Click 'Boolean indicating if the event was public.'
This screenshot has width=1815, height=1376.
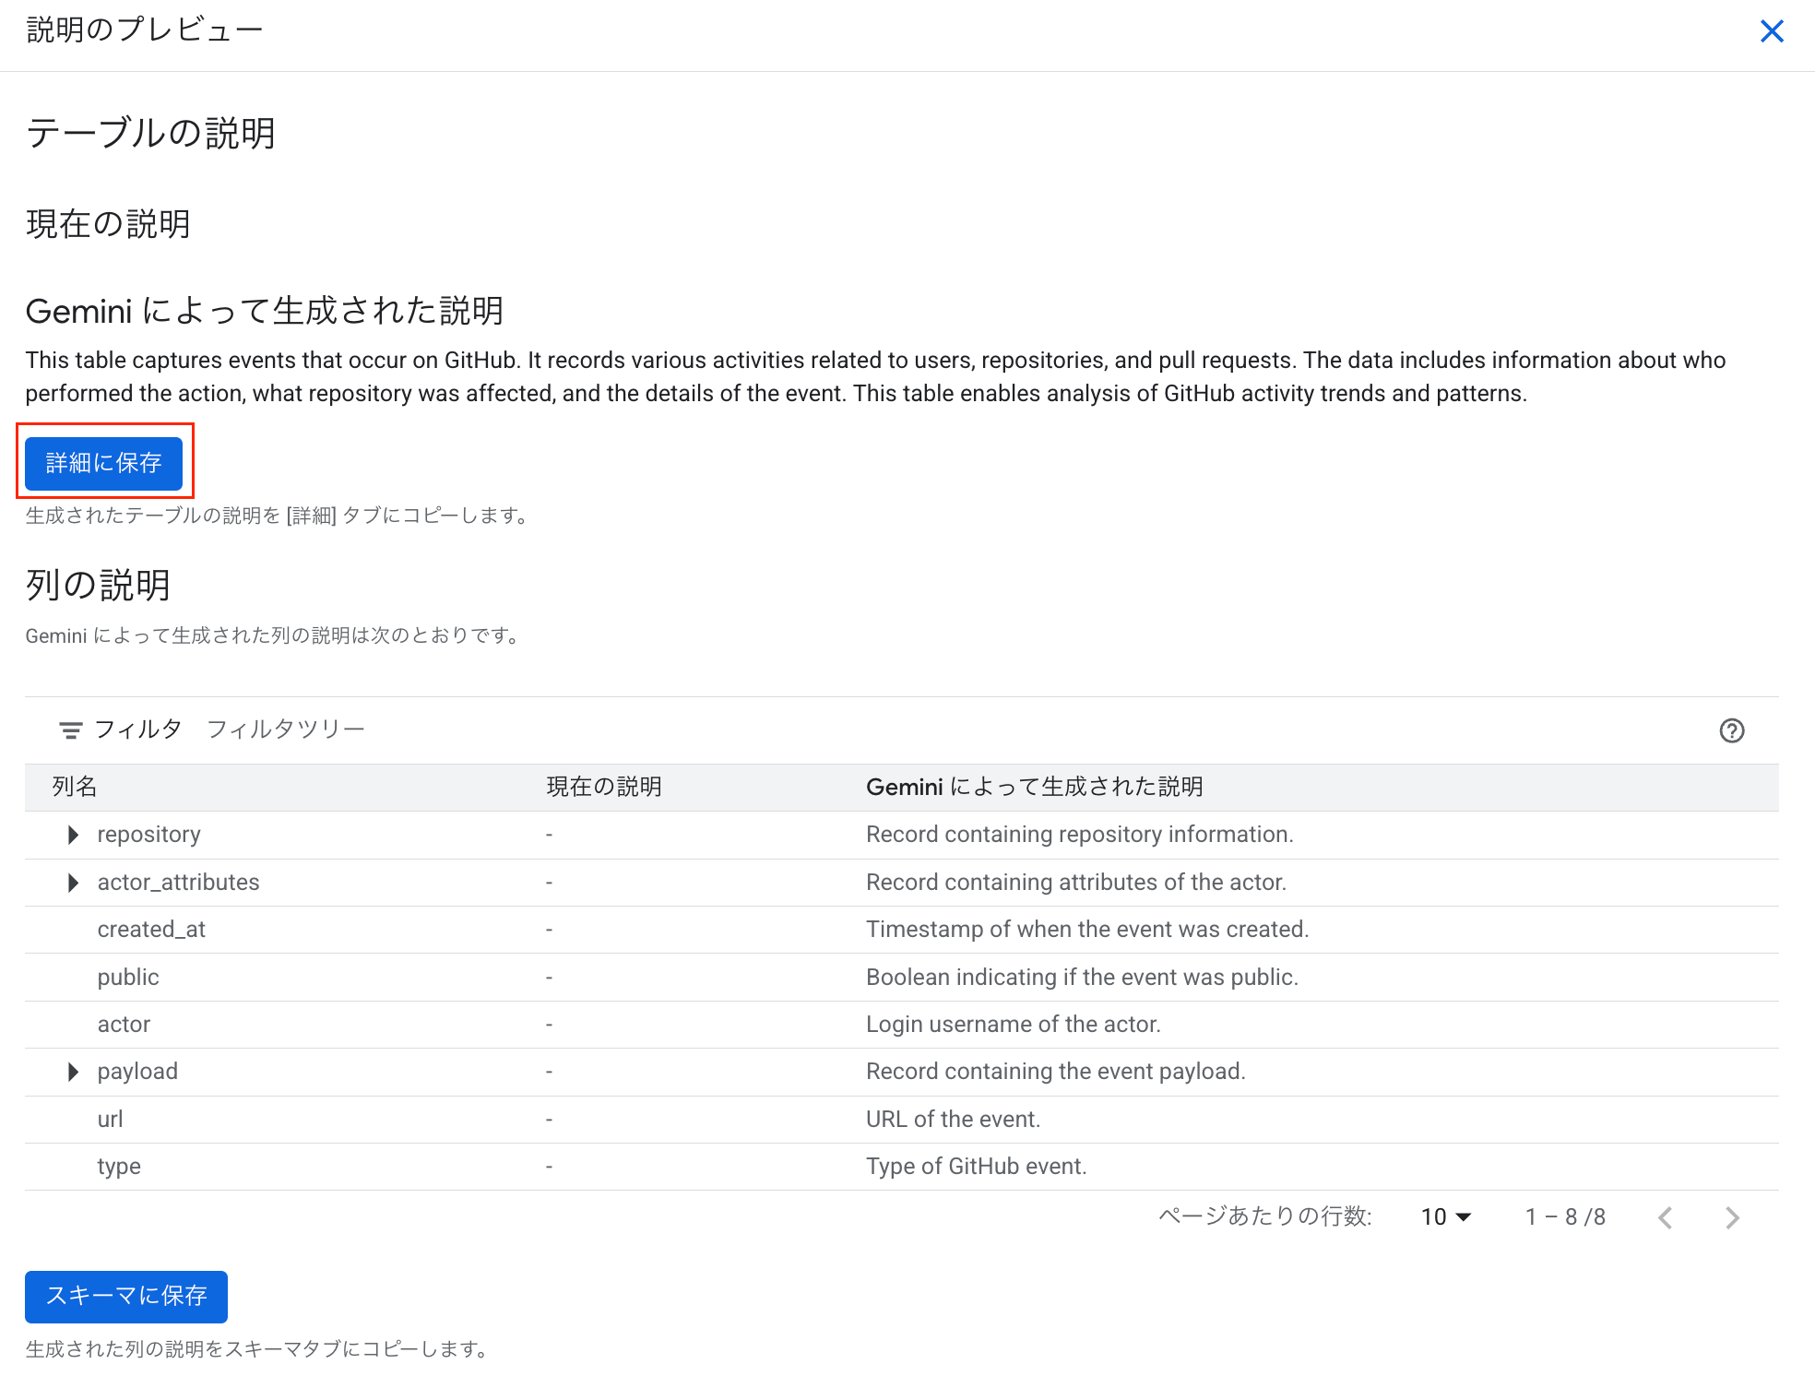pyautogui.click(x=1082, y=978)
